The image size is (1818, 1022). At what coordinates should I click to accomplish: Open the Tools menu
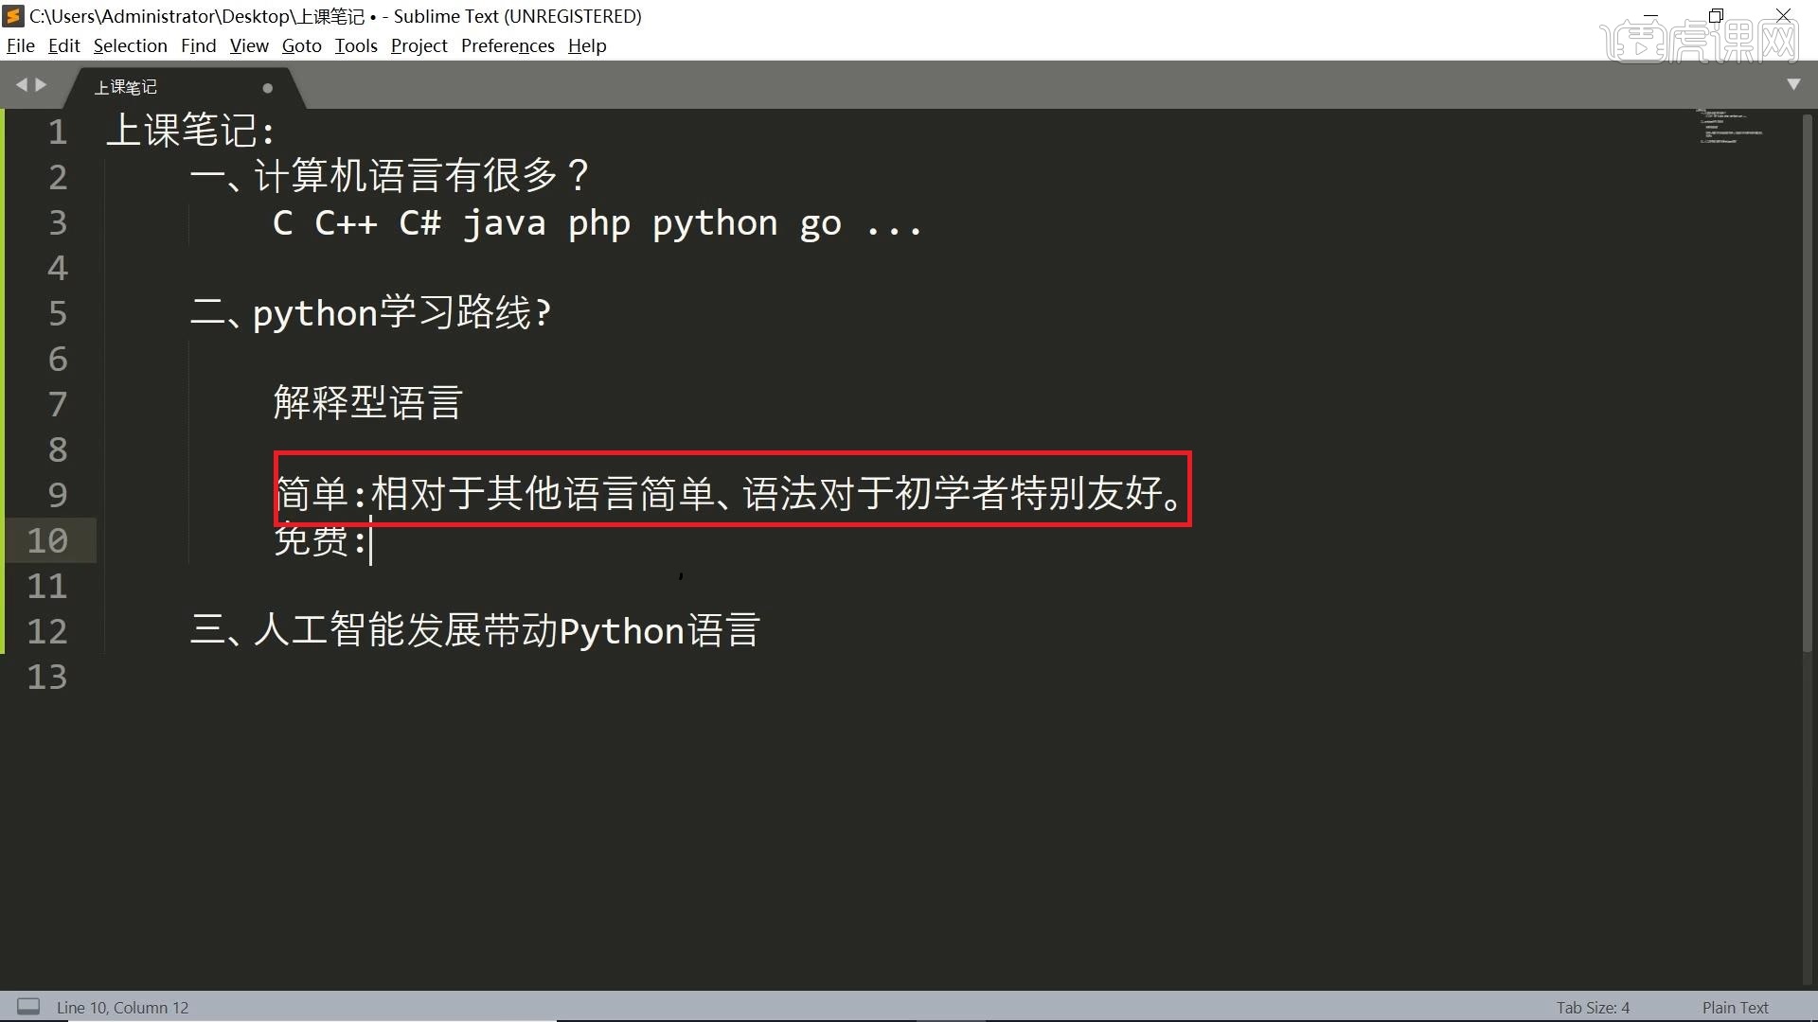(355, 45)
